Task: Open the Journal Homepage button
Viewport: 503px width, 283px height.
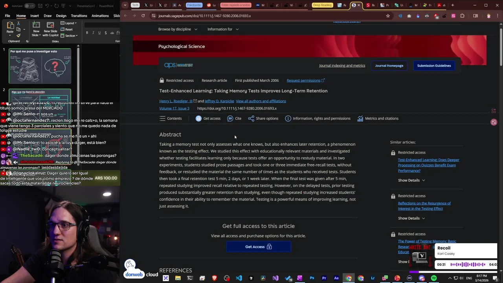Action: [x=389, y=66]
